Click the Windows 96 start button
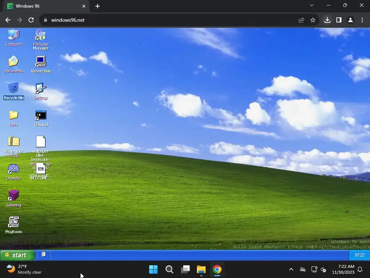370x278 pixels. pos(17,255)
